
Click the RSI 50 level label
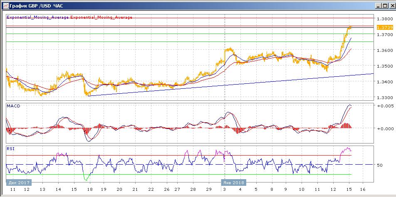click(380, 165)
